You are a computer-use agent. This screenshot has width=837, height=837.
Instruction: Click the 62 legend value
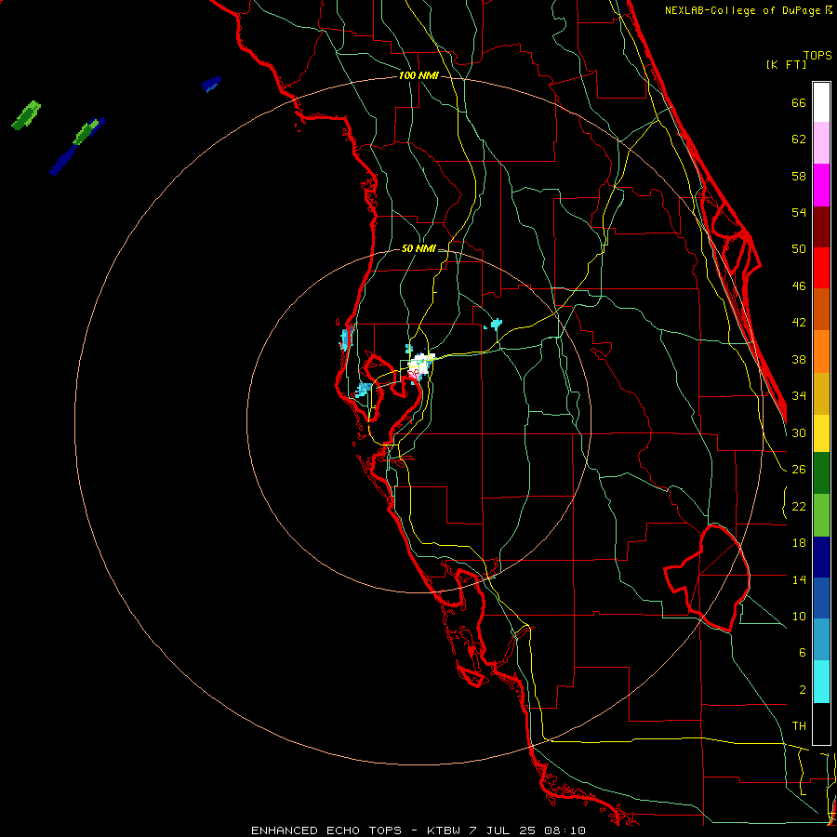pyautogui.click(x=799, y=139)
